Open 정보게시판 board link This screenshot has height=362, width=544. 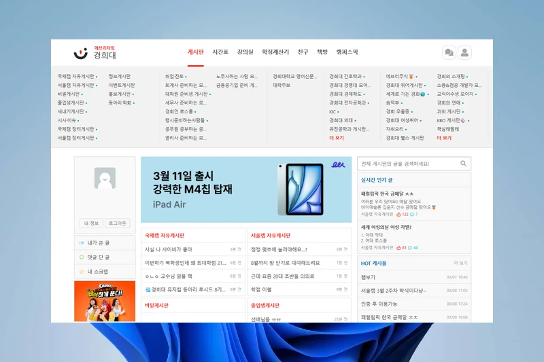click(x=120, y=76)
